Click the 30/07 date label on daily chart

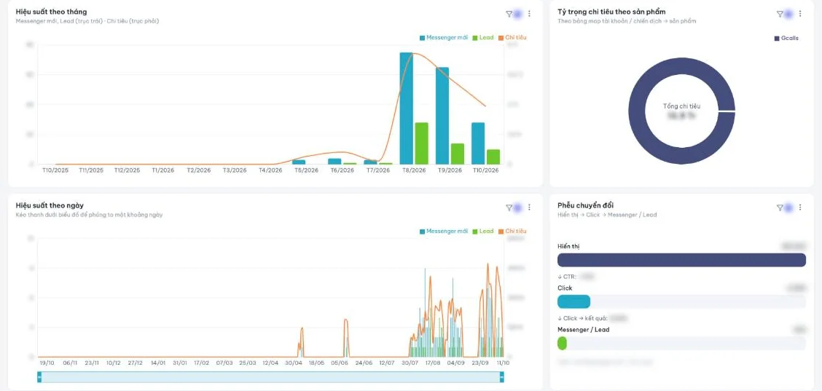[410, 363]
